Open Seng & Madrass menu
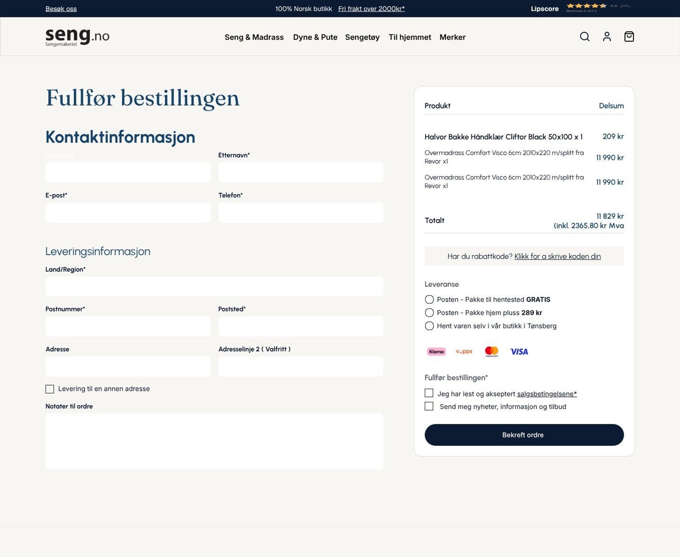The image size is (680, 557). tap(254, 37)
